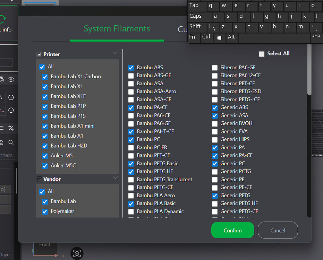The image size is (323, 260).
Task: Click the 'Generic PETG HF' label text
Action: 239,203
